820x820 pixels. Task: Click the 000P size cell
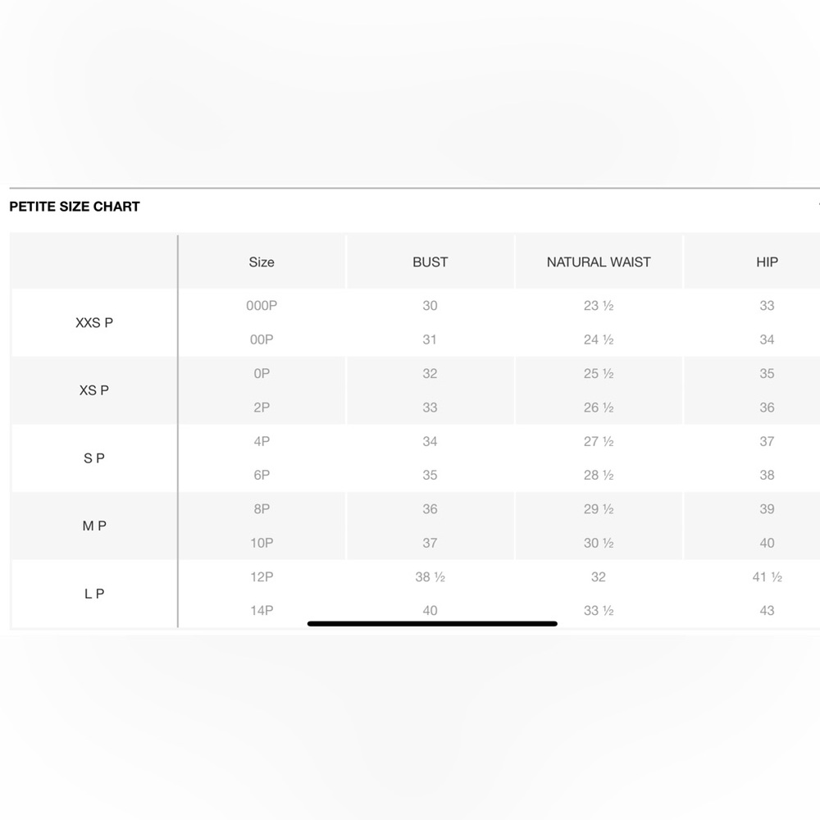click(262, 305)
